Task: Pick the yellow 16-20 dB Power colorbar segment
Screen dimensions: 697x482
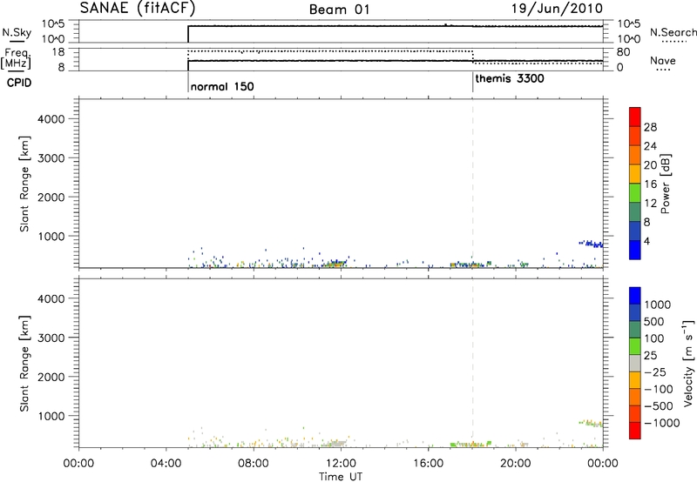Action: [635, 173]
